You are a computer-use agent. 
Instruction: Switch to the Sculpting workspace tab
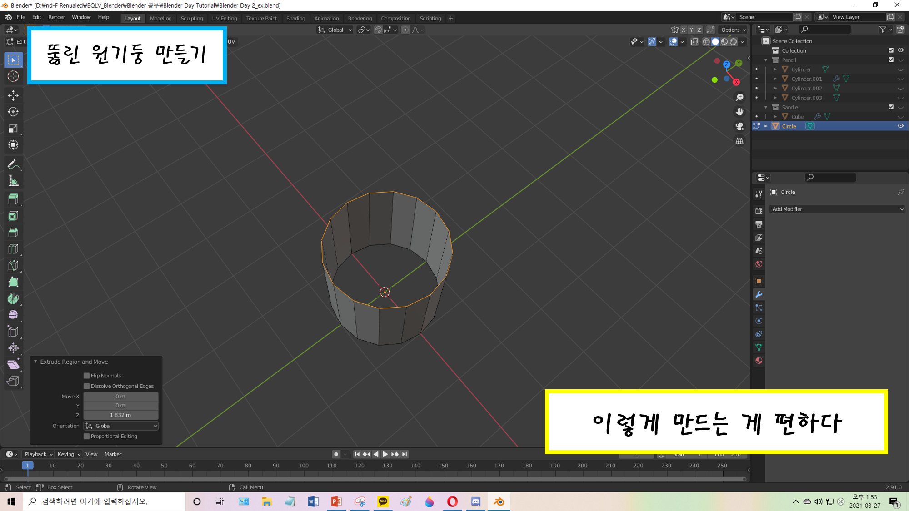191,19
